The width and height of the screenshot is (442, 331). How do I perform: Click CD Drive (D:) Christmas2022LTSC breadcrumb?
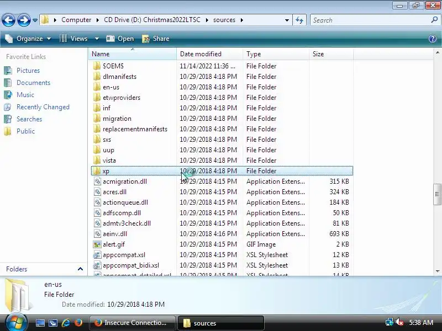click(x=152, y=20)
